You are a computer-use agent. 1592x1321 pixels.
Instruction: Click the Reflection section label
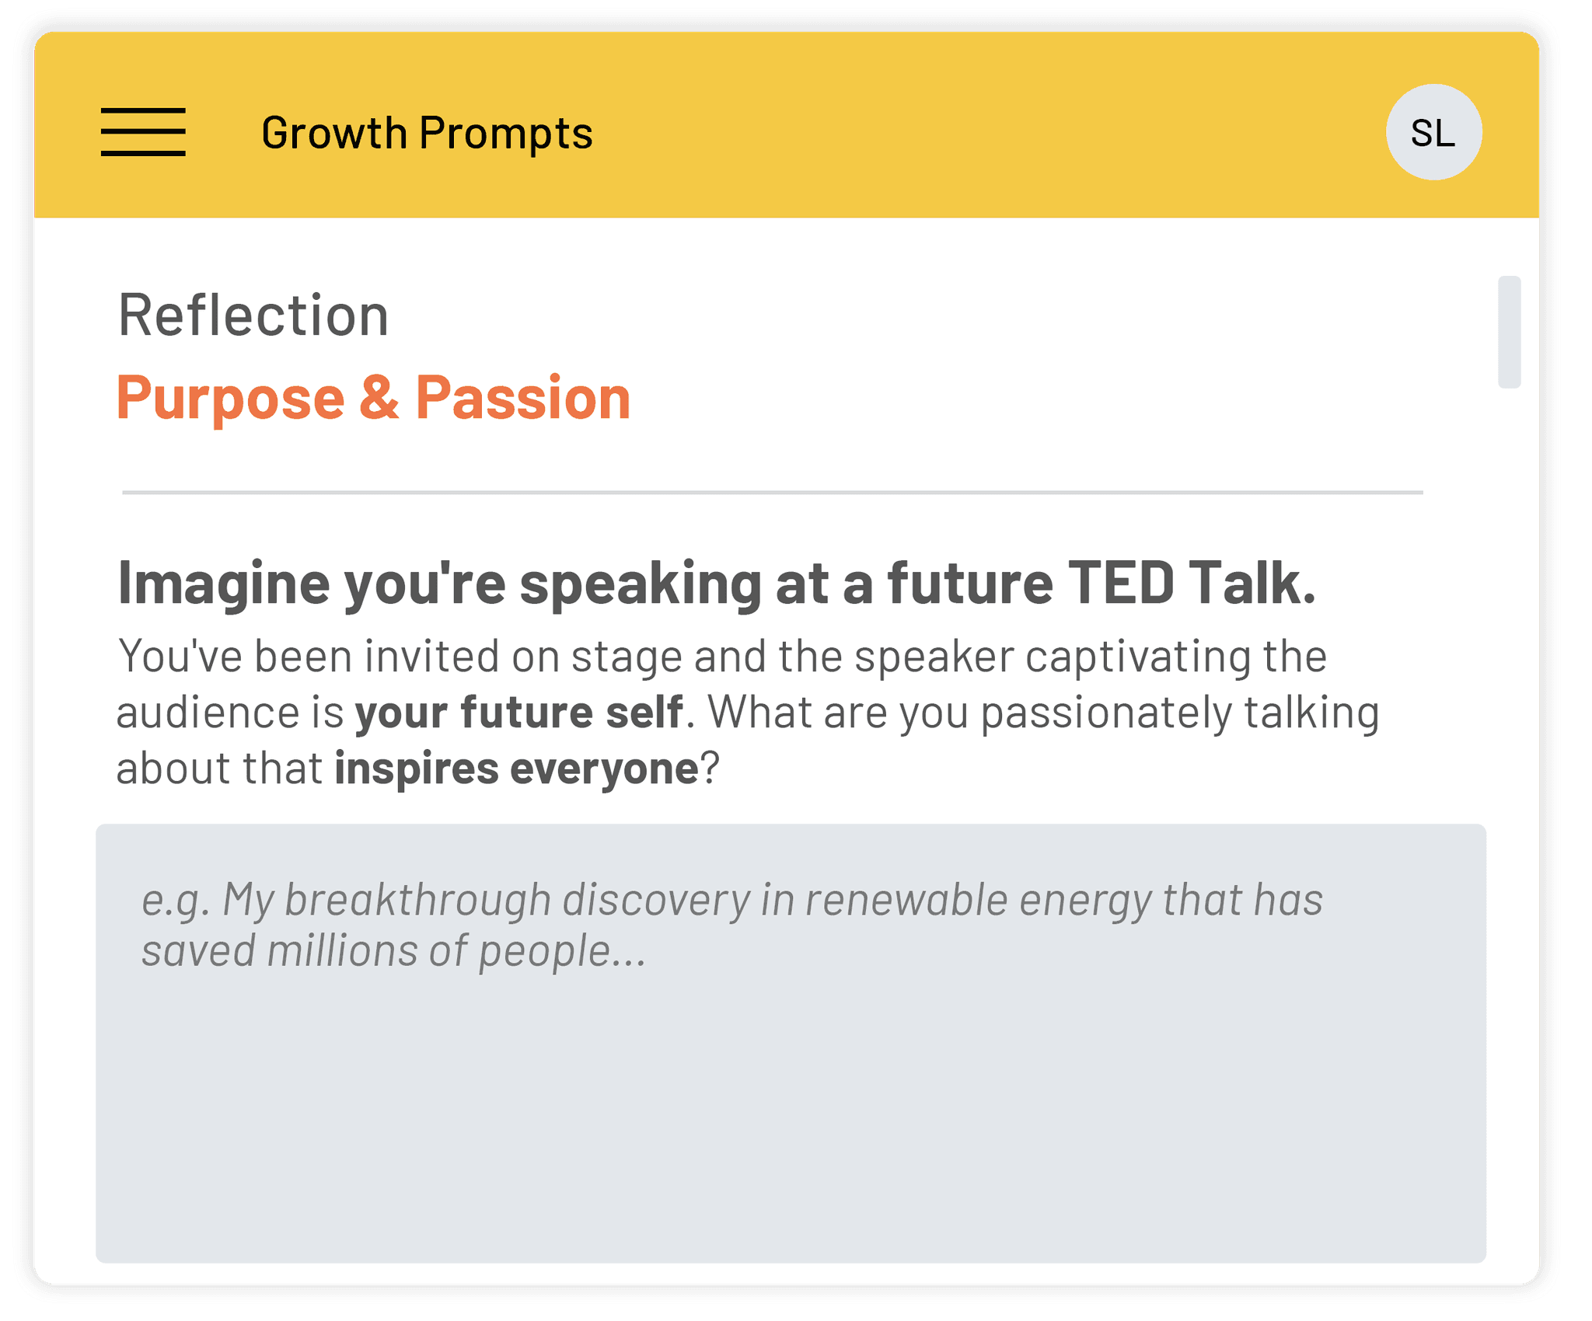tap(253, 315)
